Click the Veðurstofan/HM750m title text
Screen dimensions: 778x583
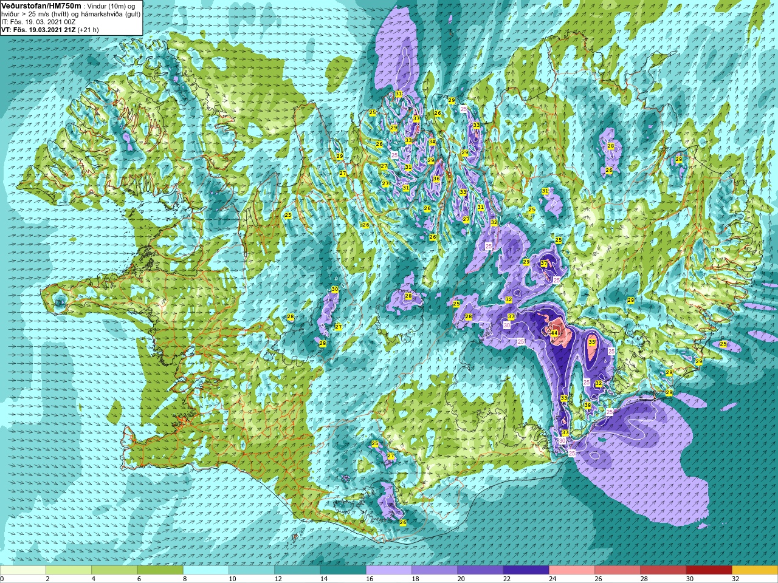[x=41, y=5]
